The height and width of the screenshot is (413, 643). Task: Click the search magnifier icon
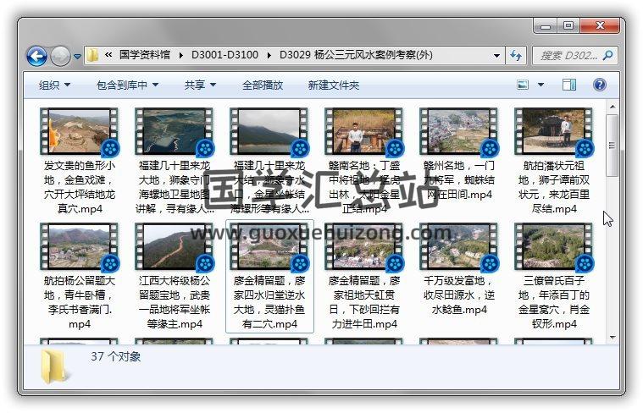[x=607, y=56]
